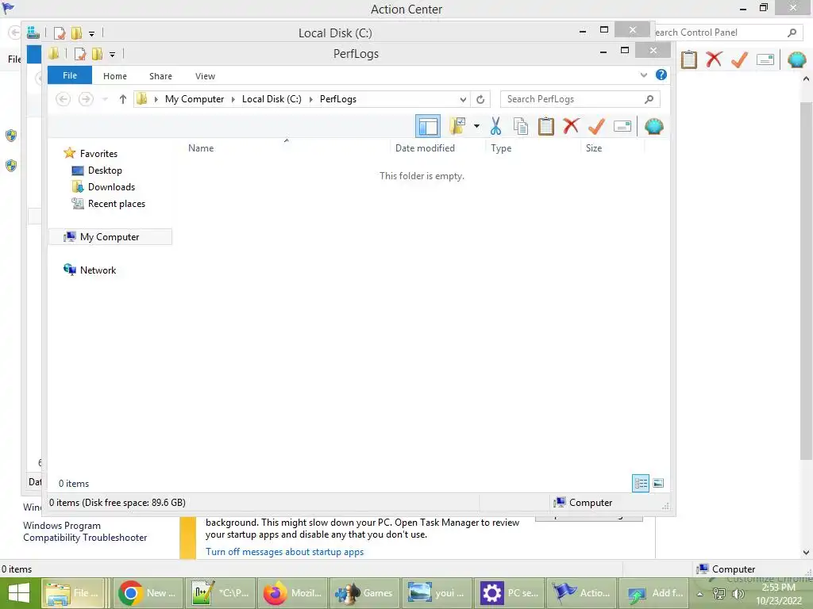The width and height of the screenshot is (813, 609).
Task: Go back using the PerfLogs back arrow
Action: (x=64, y=99)
